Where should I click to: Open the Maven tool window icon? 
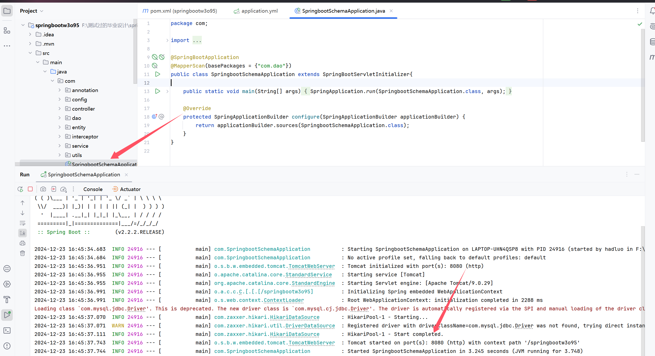tap(652, 57)
